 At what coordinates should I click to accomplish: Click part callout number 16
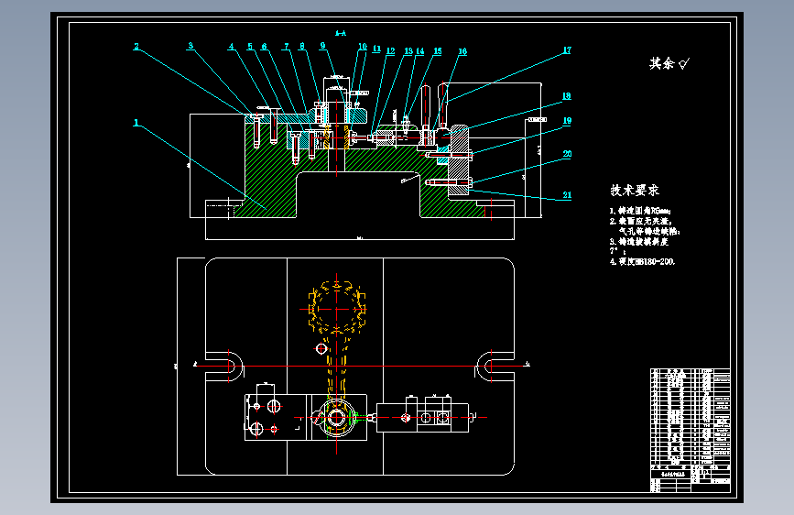pyautogui.click(x=462, y=51)
